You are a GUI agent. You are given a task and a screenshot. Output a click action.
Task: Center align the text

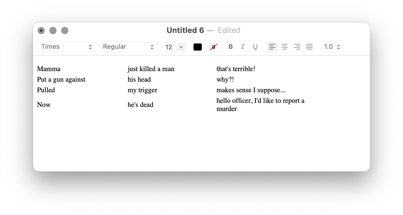(285, 47)
